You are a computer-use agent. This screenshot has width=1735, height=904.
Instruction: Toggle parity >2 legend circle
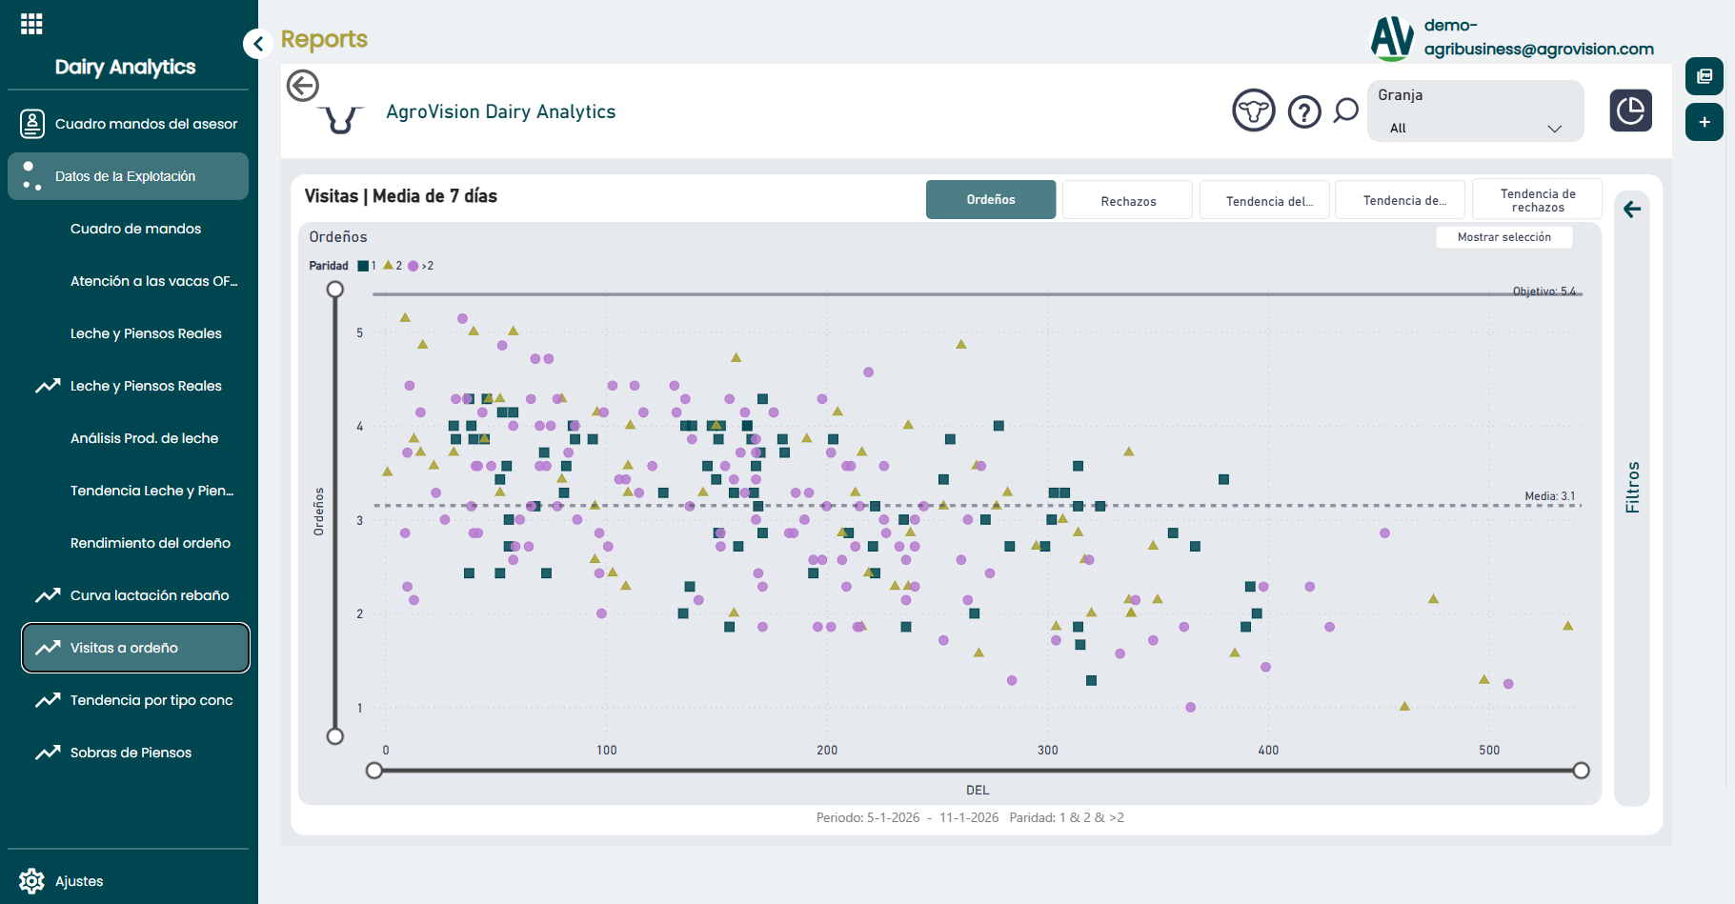(x=414, y=266)
